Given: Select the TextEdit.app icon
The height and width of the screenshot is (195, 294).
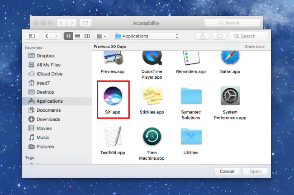Looking at the screenshot, I should point(113,136).
